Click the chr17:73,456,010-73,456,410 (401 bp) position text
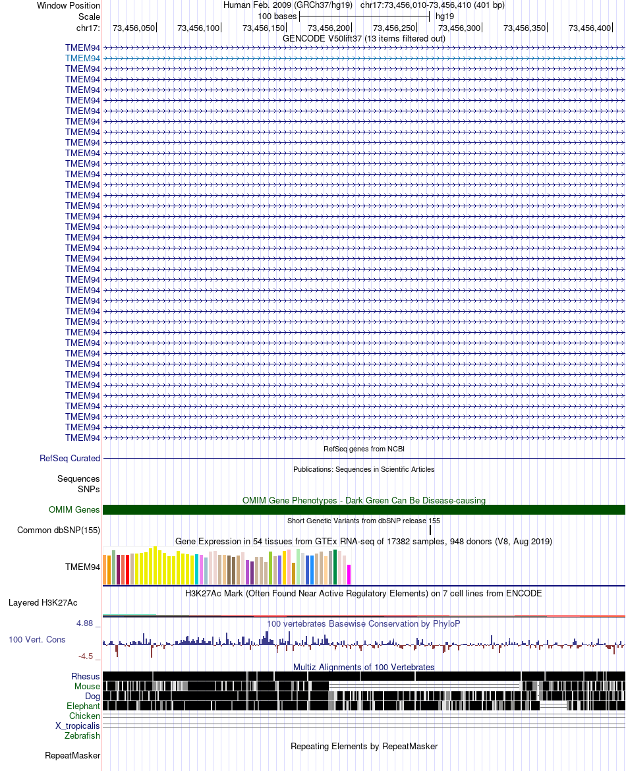Screen dimensions: 626x771 coord(432,5)
